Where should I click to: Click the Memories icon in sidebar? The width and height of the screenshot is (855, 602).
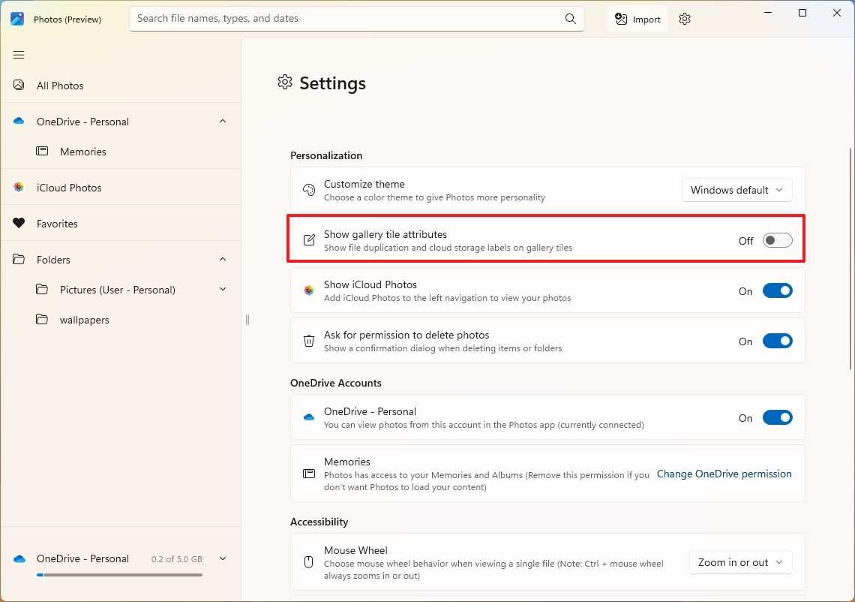pos(42,152)
